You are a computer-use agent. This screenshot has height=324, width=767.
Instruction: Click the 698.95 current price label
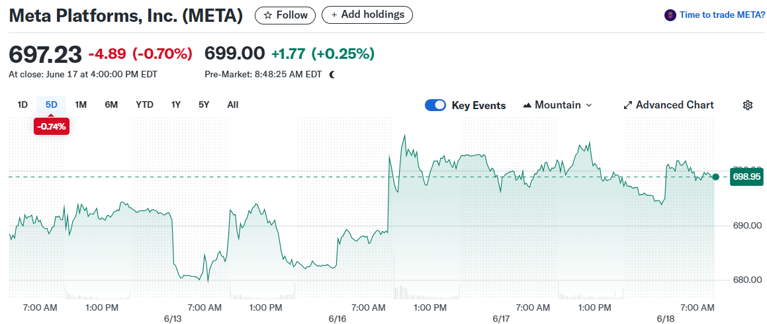pyautogui.click(x=746, y=177)
